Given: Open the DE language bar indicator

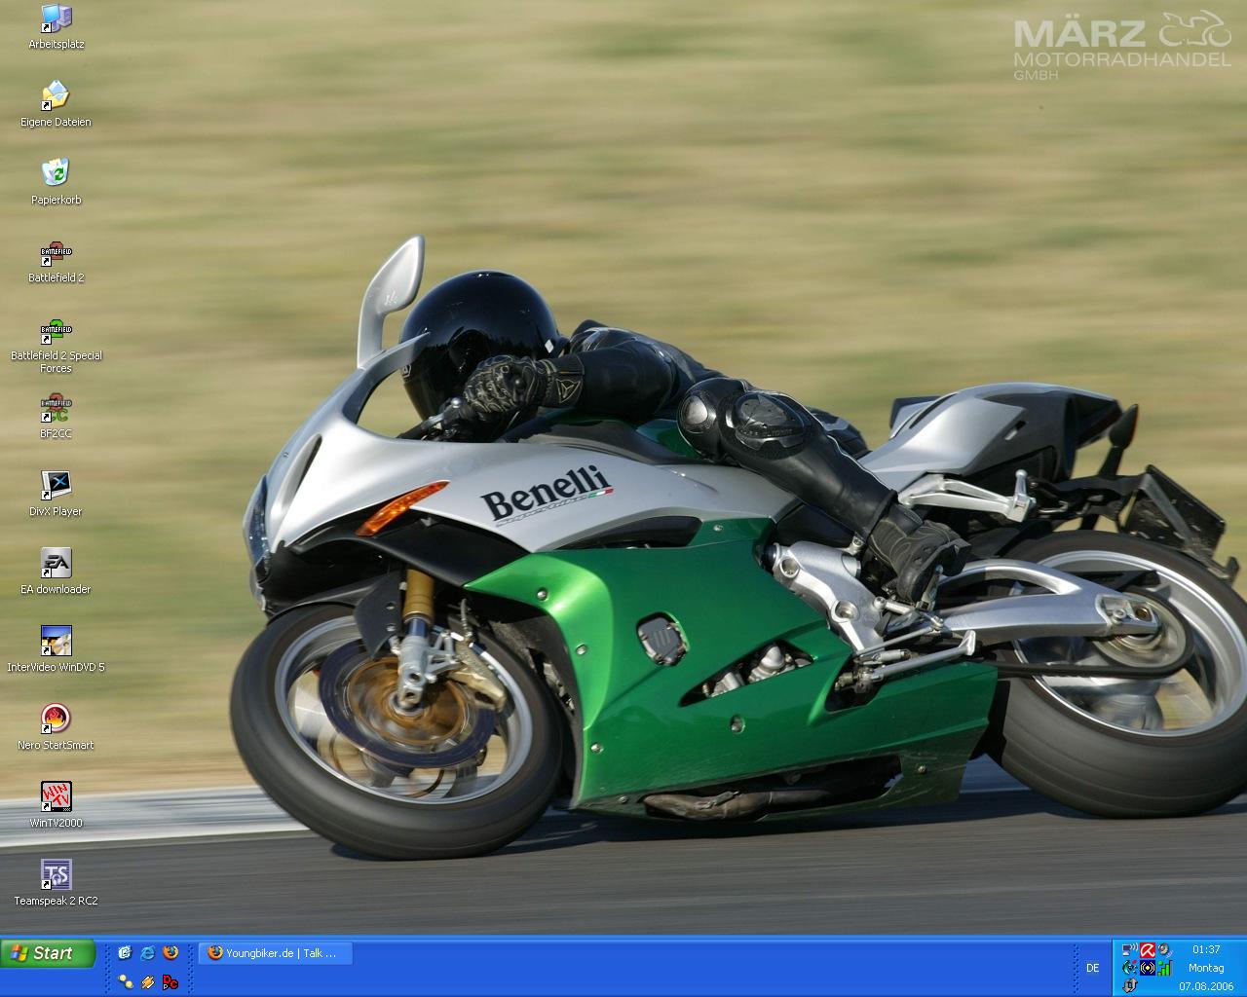Looking at the screenshot, I should point(1093,968).
